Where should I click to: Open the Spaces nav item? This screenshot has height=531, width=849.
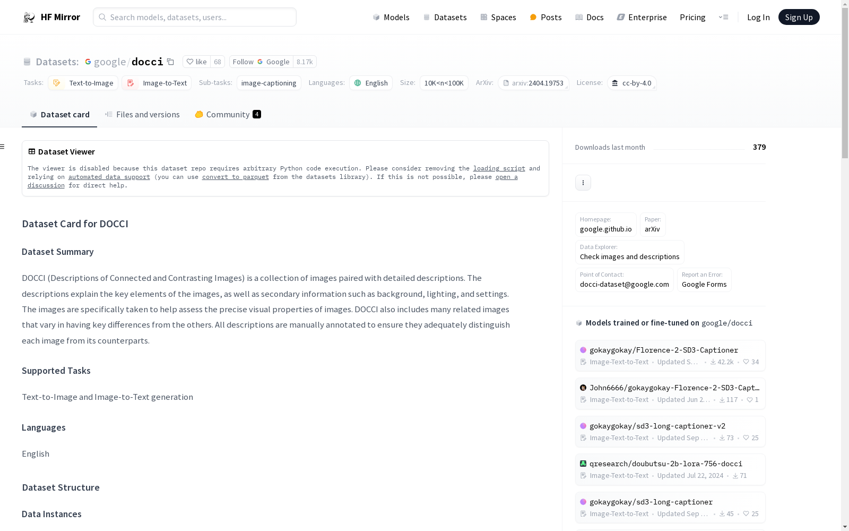pos(498,17)
